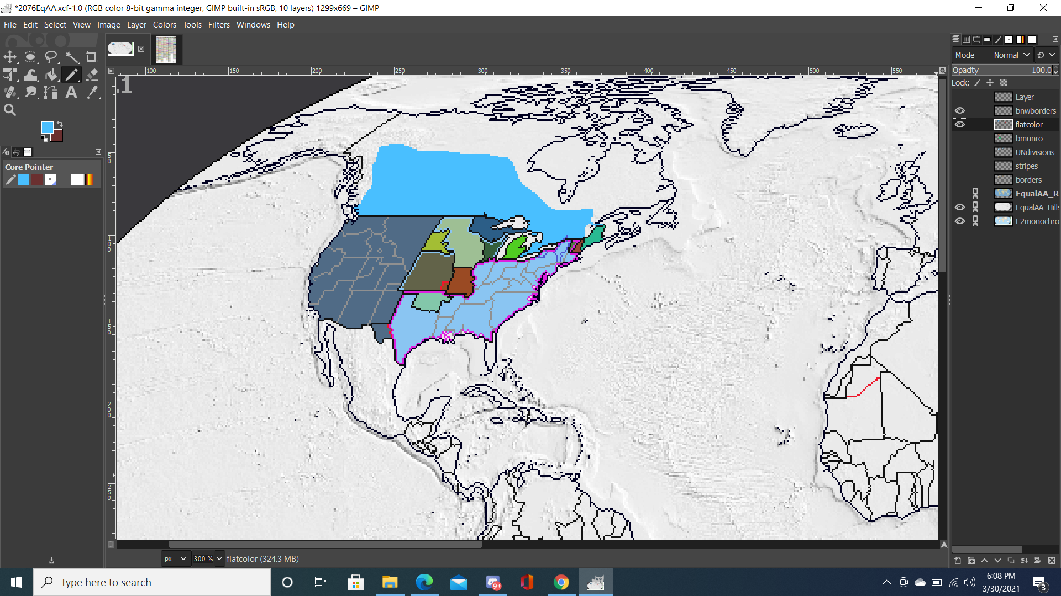Duplicate the selected layer

(x=1011, y=561)
